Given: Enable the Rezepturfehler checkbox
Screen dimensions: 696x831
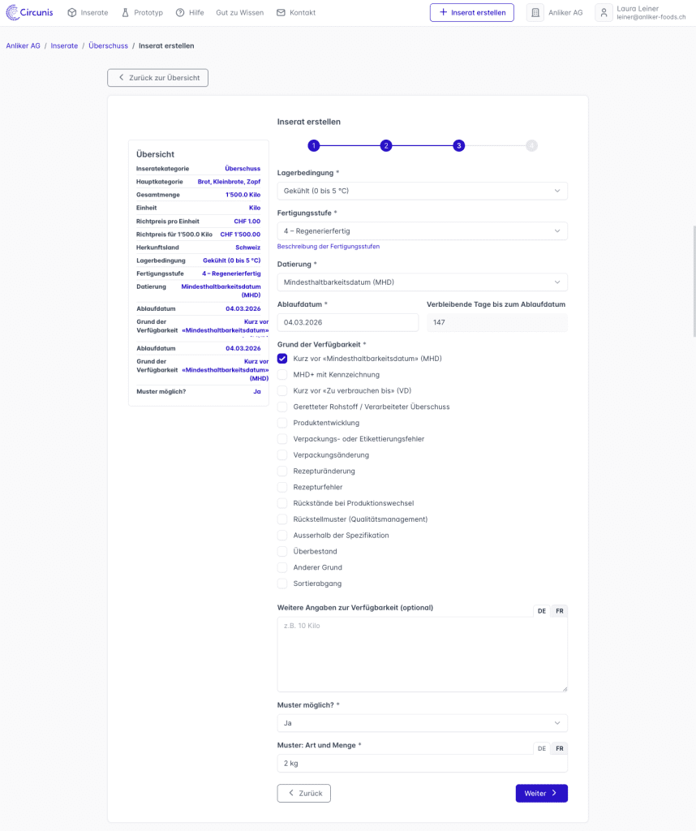Looking at the screenshot, I should [282, 487].
